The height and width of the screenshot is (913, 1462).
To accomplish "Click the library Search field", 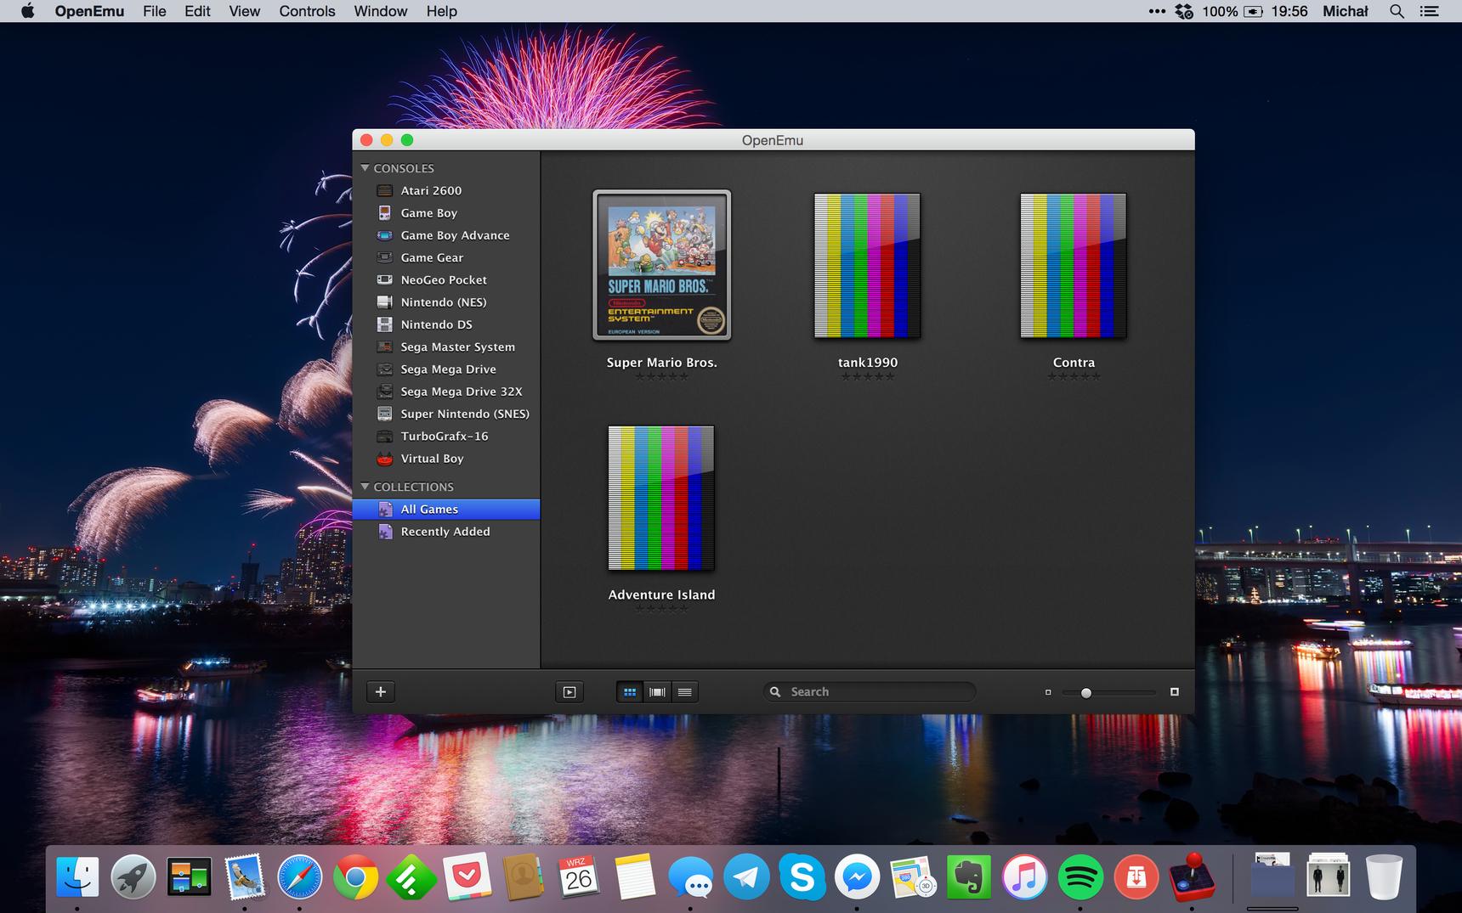I will coord(870,692).
